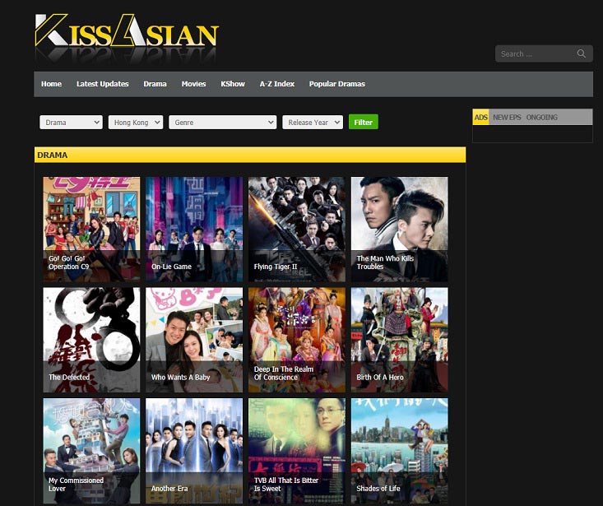The width and height of the screenshot is (603, 506).
Task: Expand the Drama type dropdown
Action: [71, 123]
